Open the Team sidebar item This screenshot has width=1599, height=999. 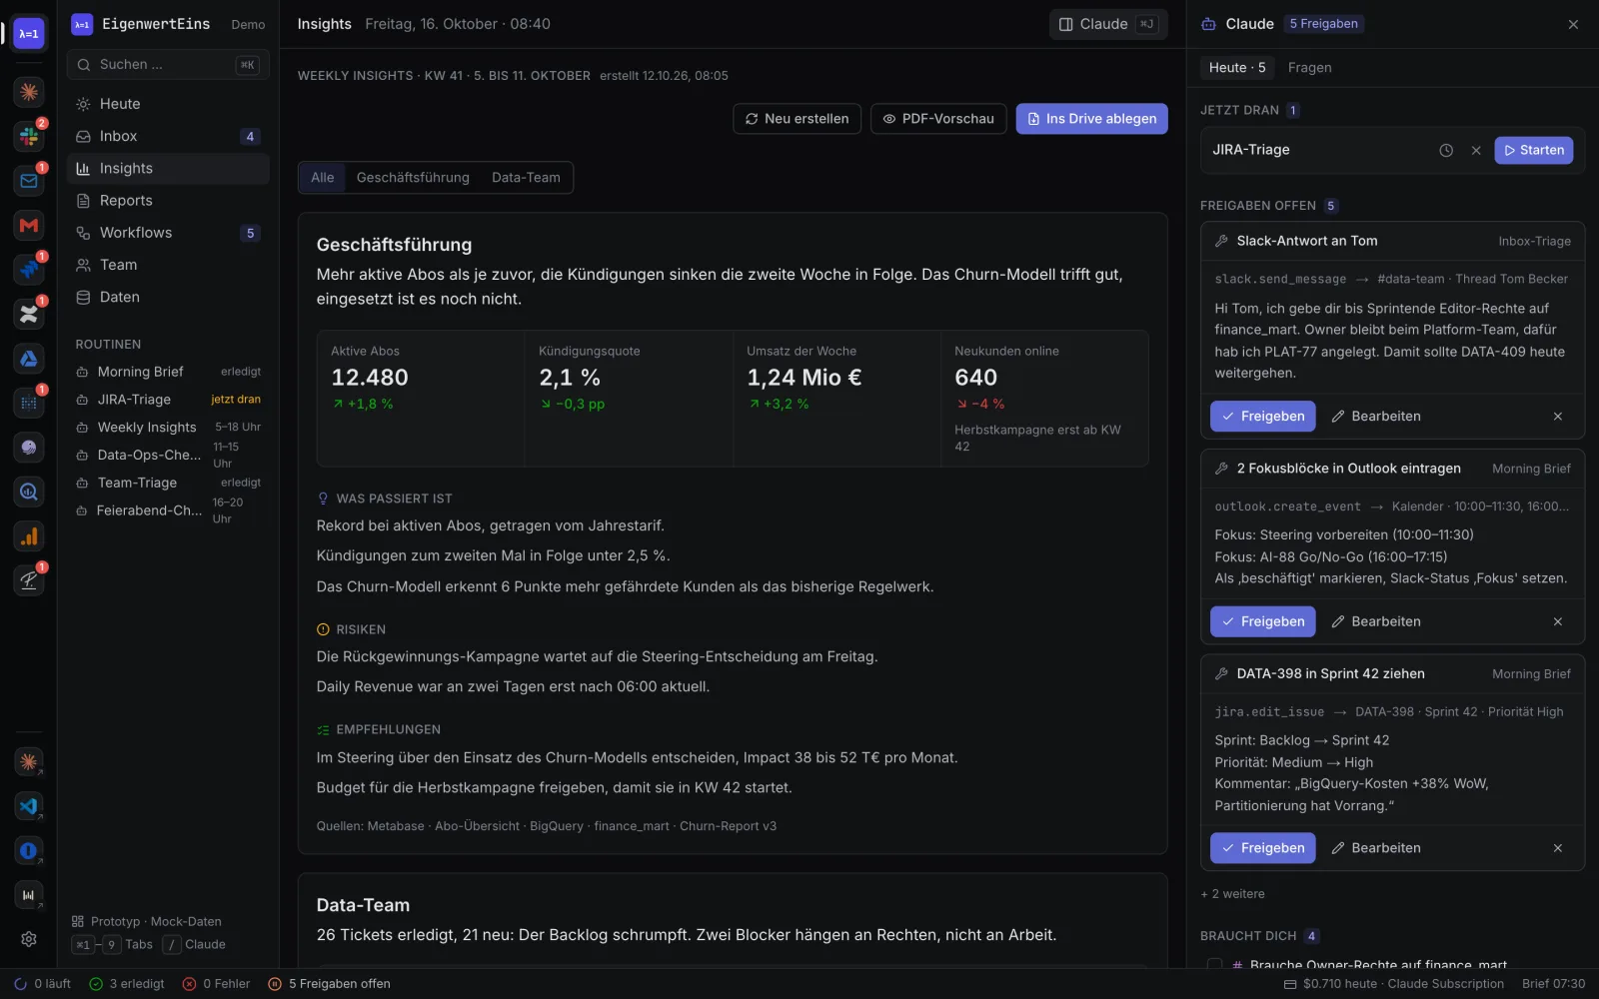coord(168,265)
